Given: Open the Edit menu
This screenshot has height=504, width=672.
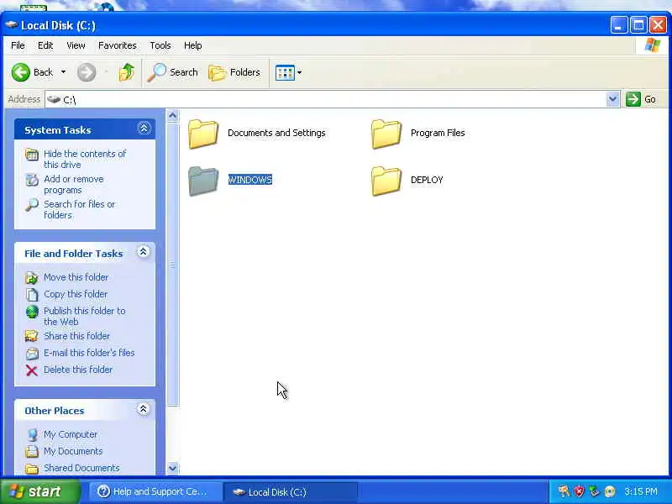Looking at the screenshot, I should pos(45,45).
